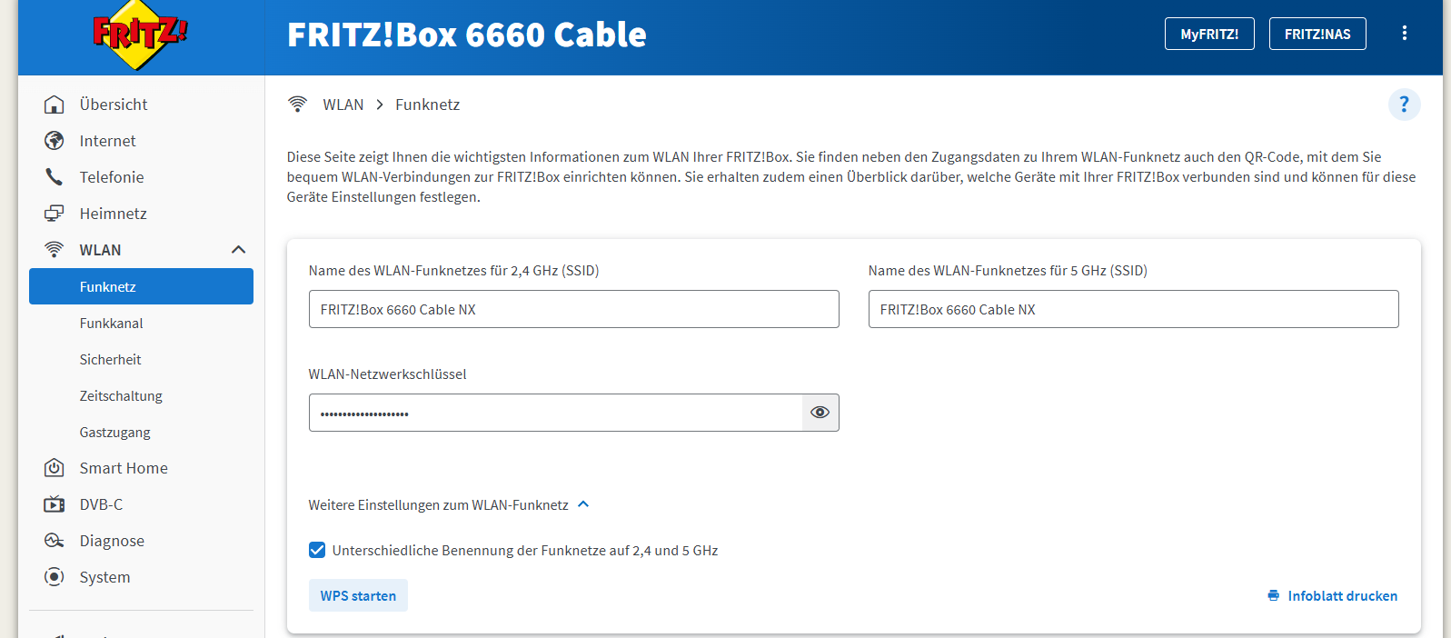Image resolution: width=1451 pixels, height=638 pixels.
Task: Click the Heimnetz devices icon
Action: [55, 214]
